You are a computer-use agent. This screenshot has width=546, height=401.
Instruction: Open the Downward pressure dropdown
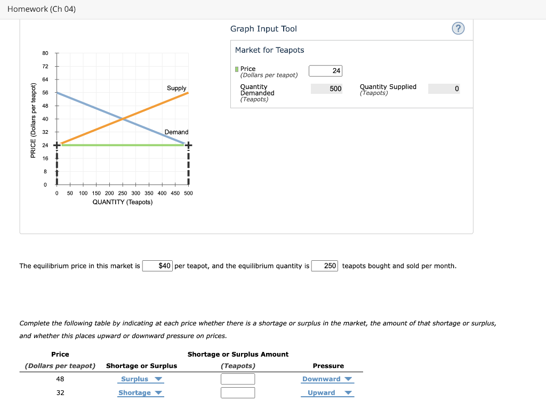coord(327,379)
